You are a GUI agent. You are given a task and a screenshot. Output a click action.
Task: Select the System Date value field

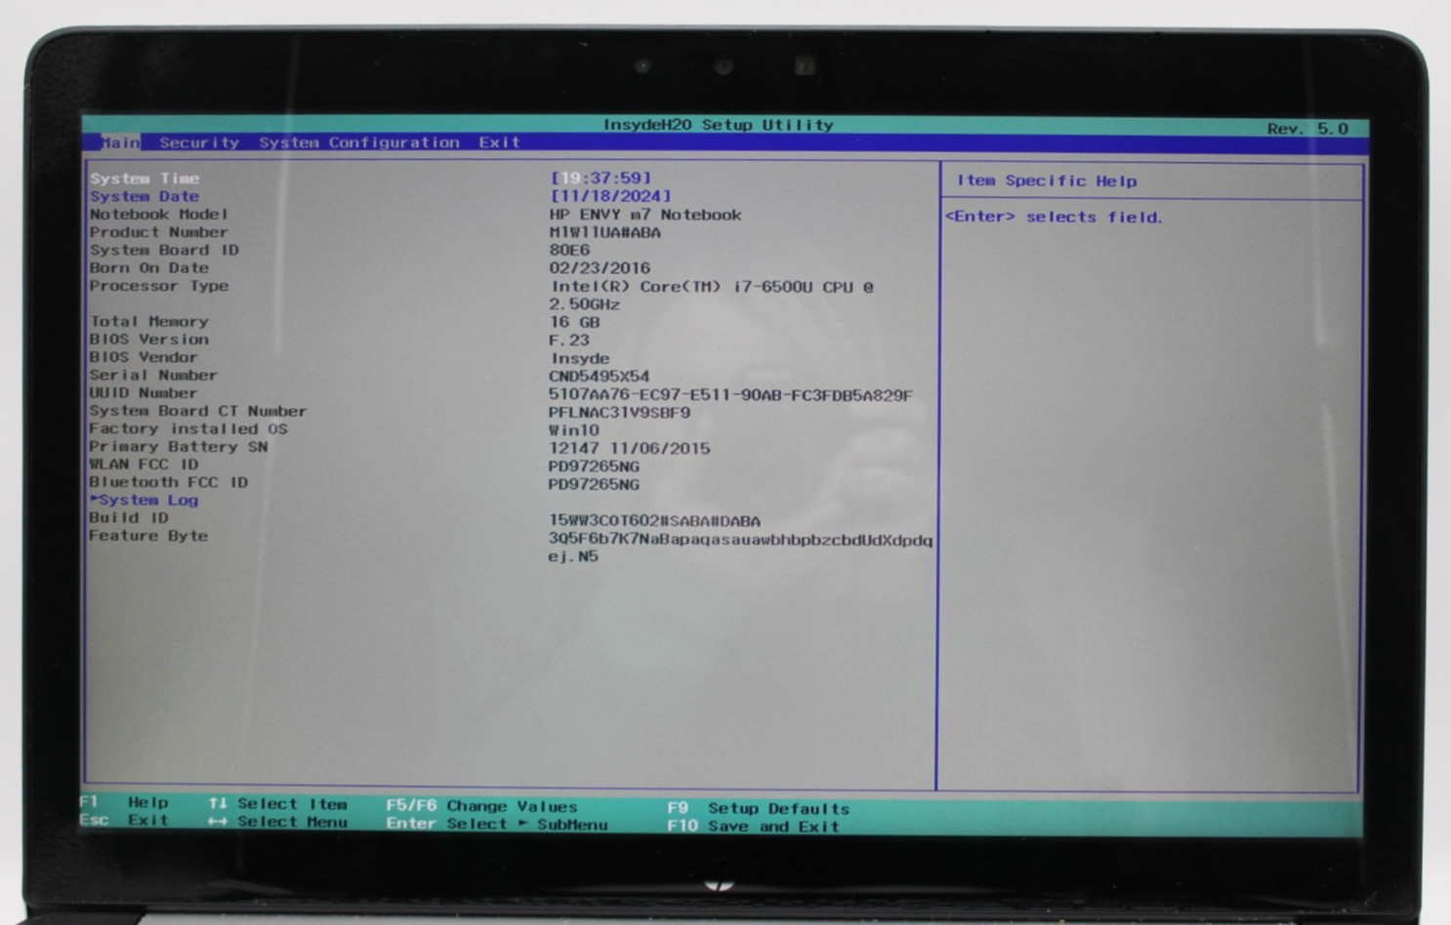(x=610, y=196)
